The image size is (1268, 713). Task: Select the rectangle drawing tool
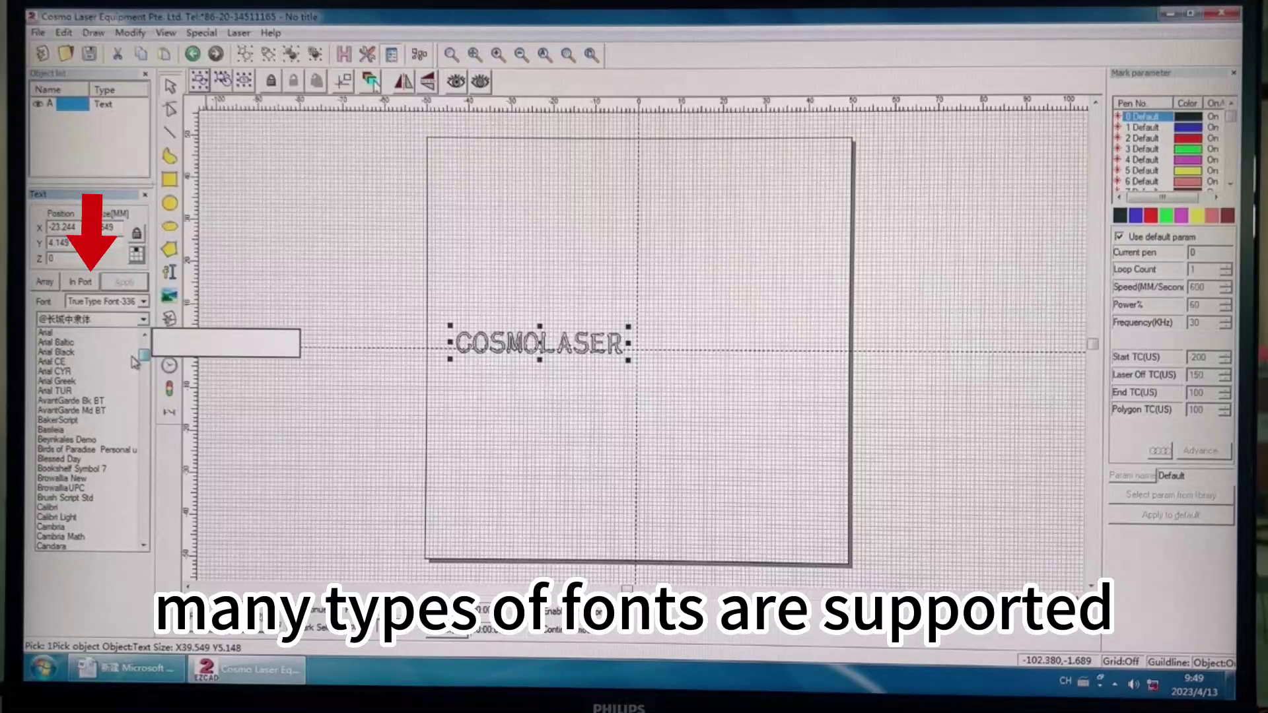click(x=169, y=180)
